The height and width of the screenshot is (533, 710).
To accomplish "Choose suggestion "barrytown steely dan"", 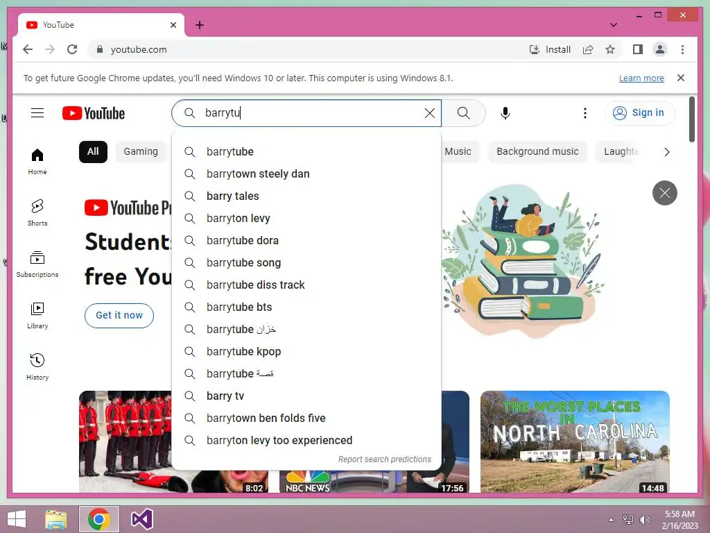I will point(306,174).
